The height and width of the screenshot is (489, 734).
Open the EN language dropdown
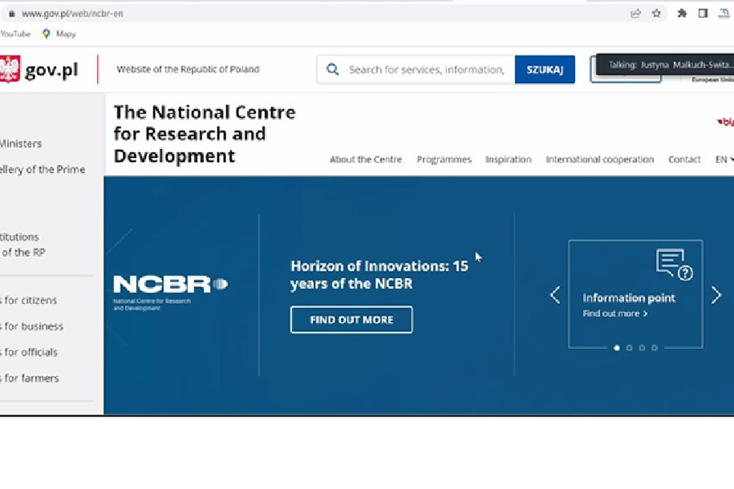(x=724, y=160)
